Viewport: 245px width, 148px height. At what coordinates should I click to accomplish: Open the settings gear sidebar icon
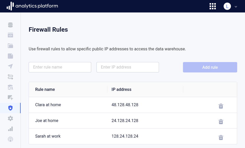[10, 118]
